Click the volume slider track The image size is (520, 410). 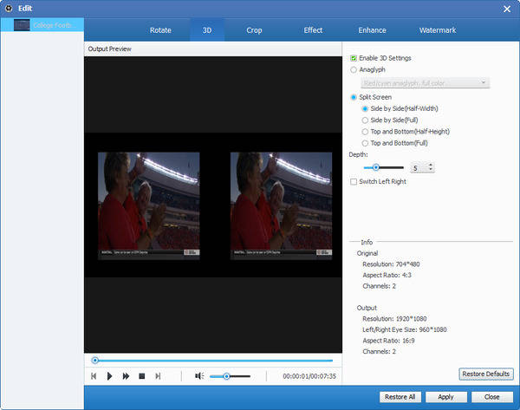coord(238,376)
